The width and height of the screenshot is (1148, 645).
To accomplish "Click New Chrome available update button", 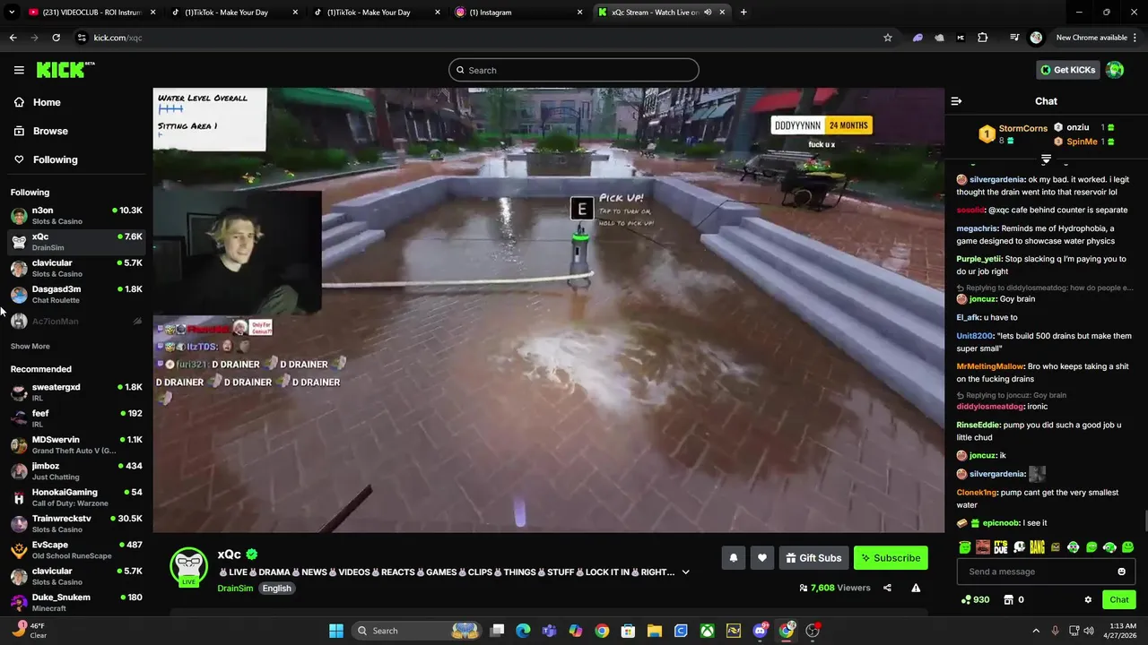I will pos(1091,38).
